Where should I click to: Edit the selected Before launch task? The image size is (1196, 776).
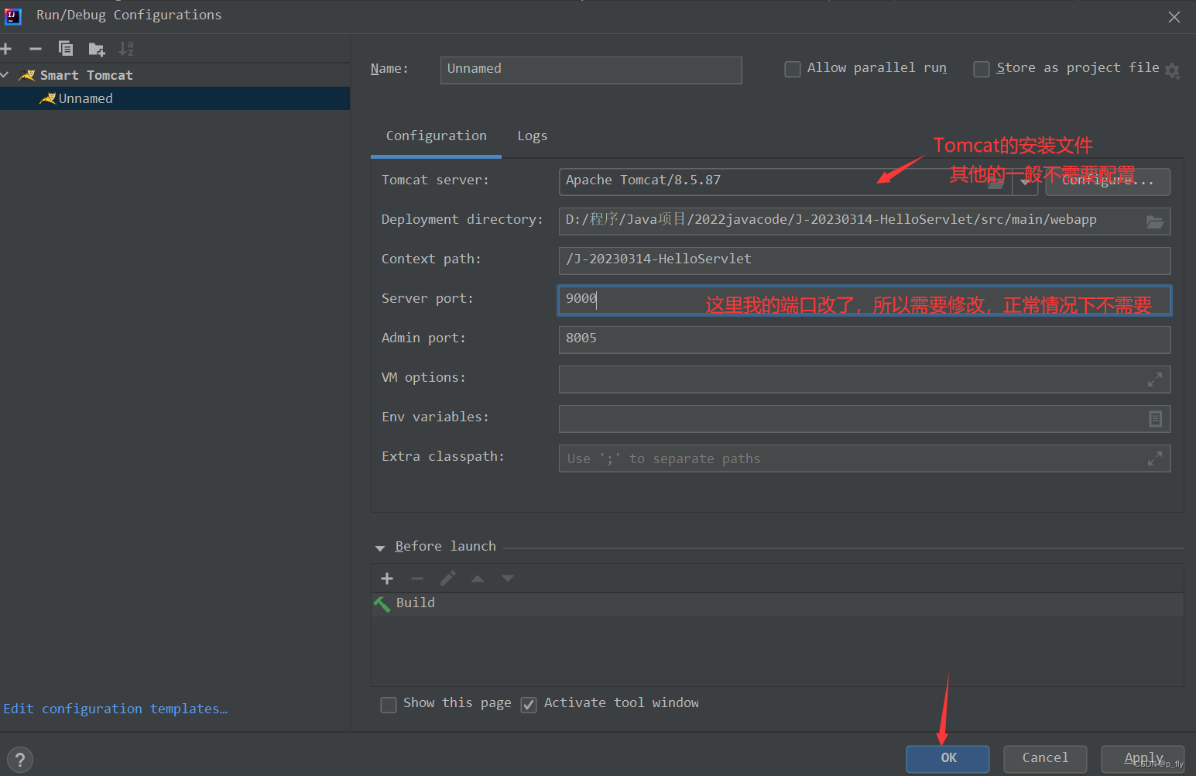(x=447, y=579)
